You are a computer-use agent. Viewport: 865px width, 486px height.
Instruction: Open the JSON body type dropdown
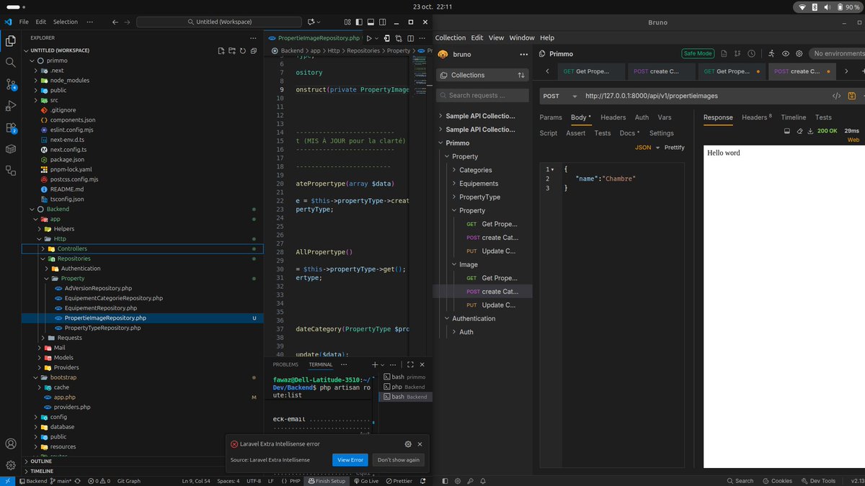[646, 147]
